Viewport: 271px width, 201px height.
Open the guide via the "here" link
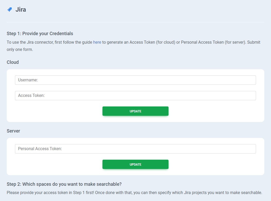(x=97, y=42)
